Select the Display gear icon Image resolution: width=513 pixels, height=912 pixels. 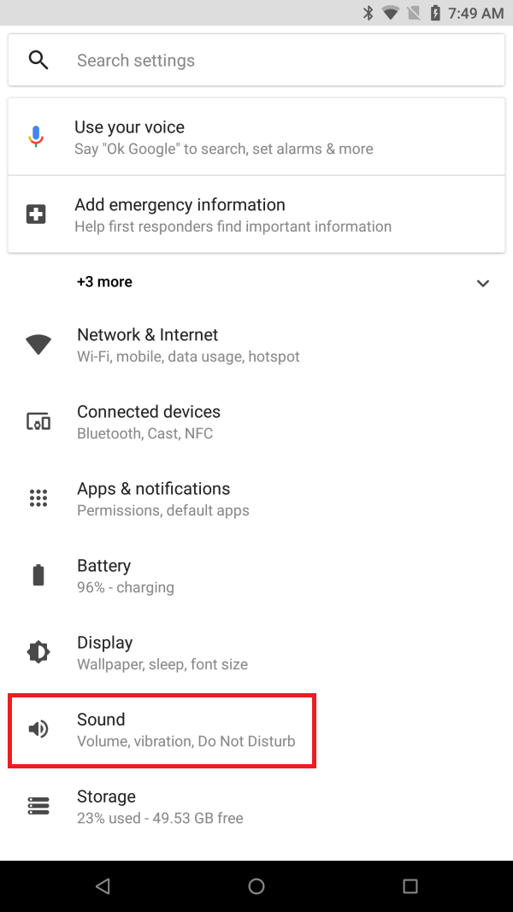coord(38,651)
